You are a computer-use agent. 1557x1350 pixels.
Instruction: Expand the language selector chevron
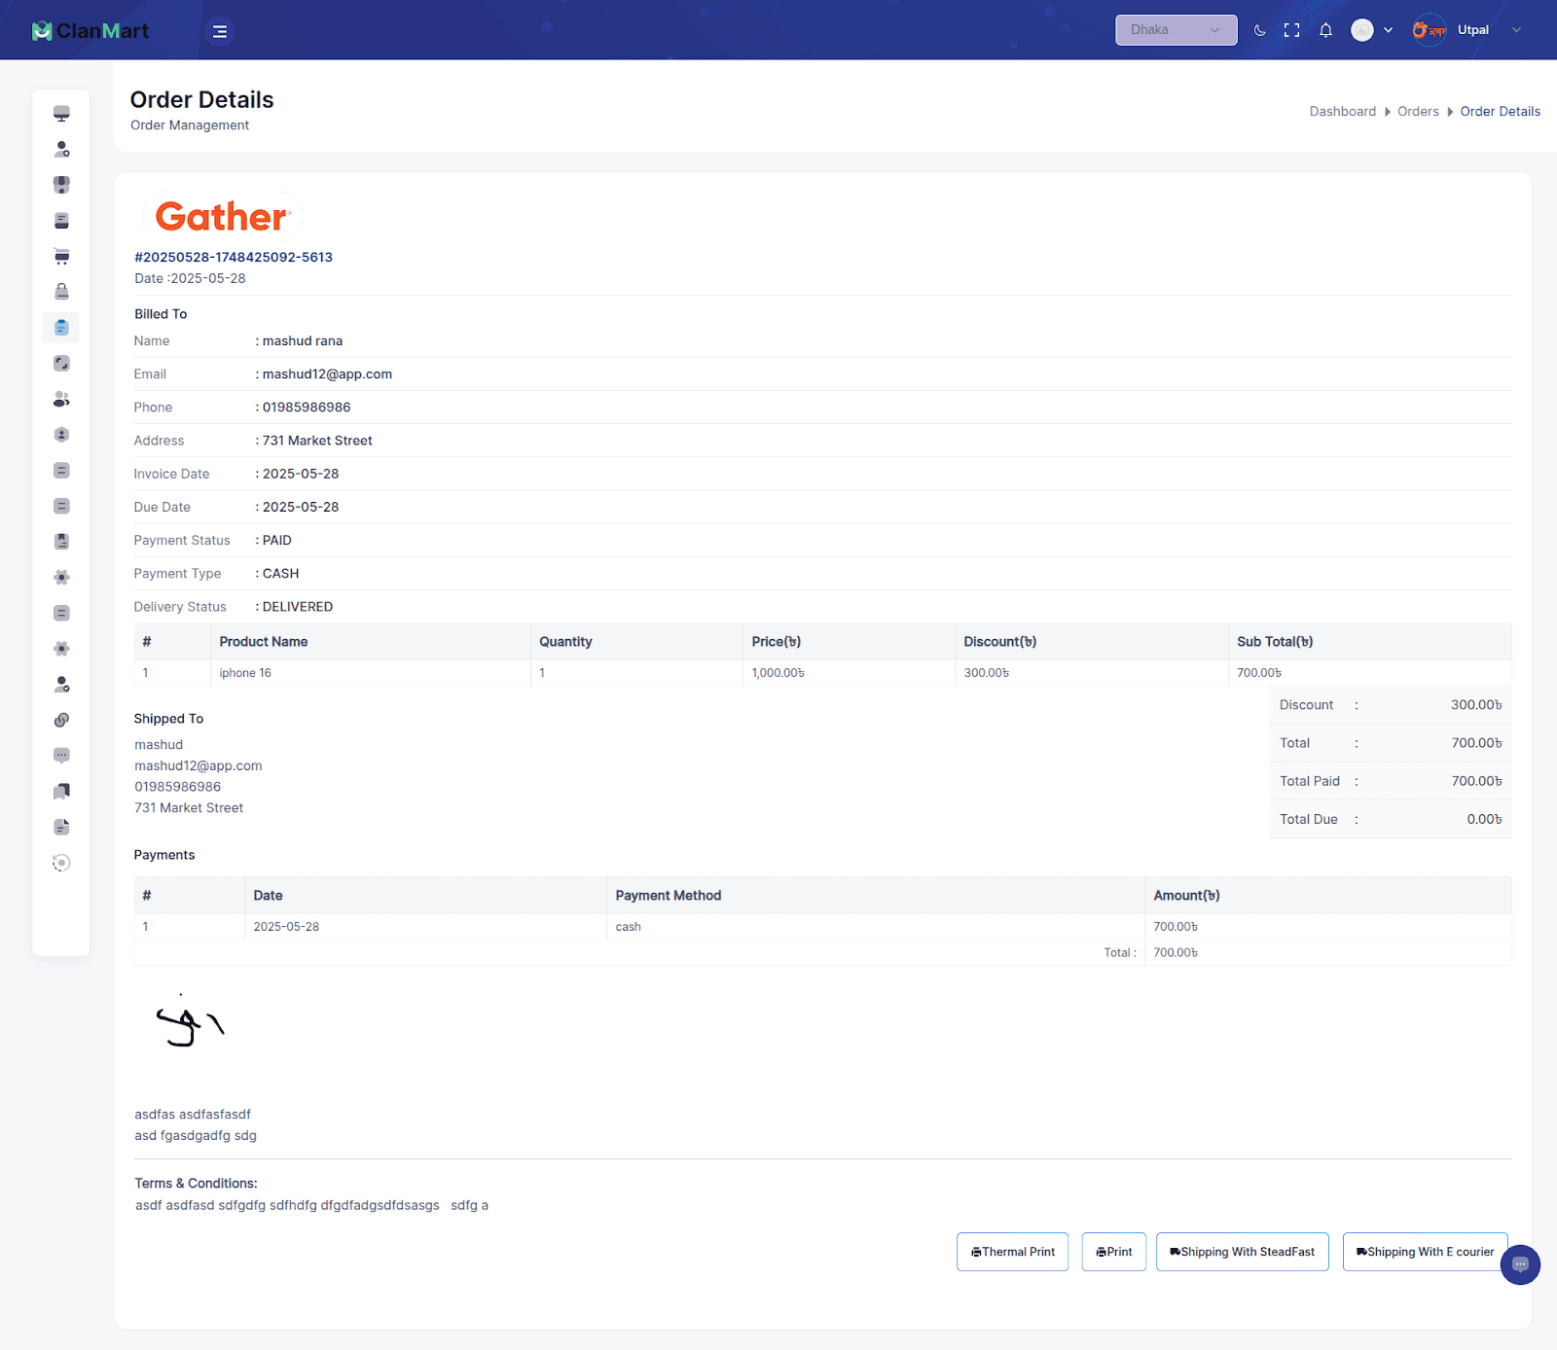[1388, 30]
